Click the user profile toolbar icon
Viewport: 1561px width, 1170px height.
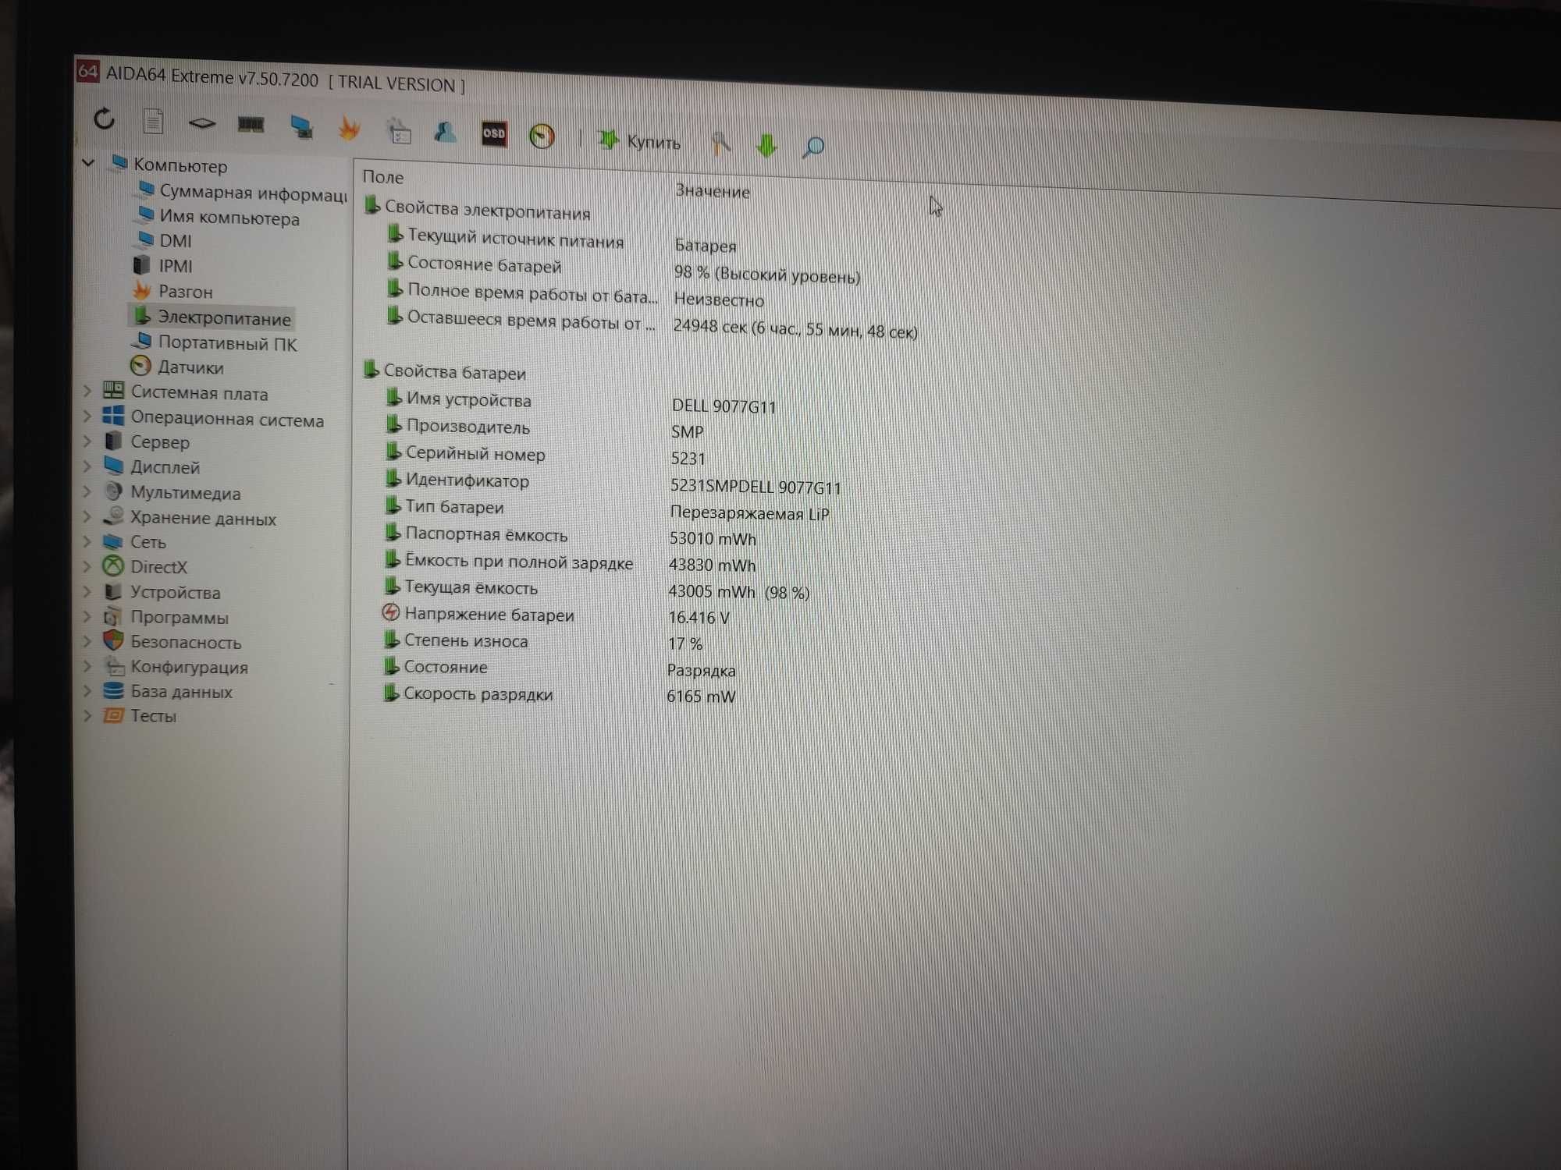tap(446, 132)
